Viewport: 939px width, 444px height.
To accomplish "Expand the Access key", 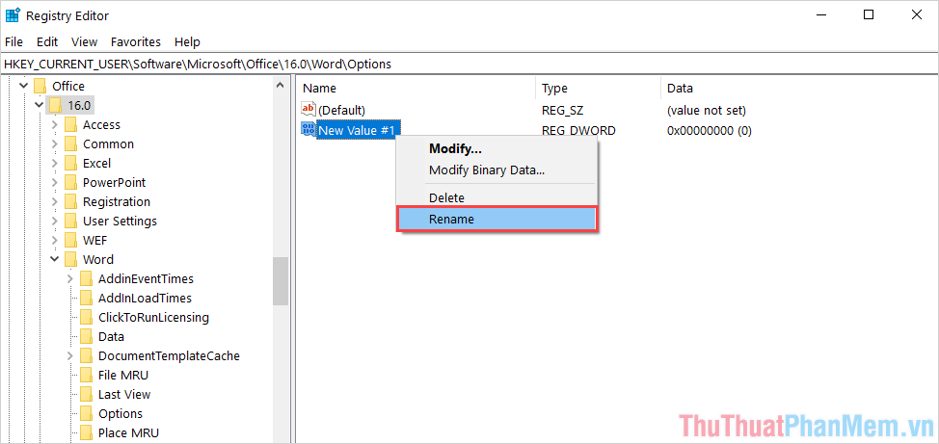I will (55, 124).
